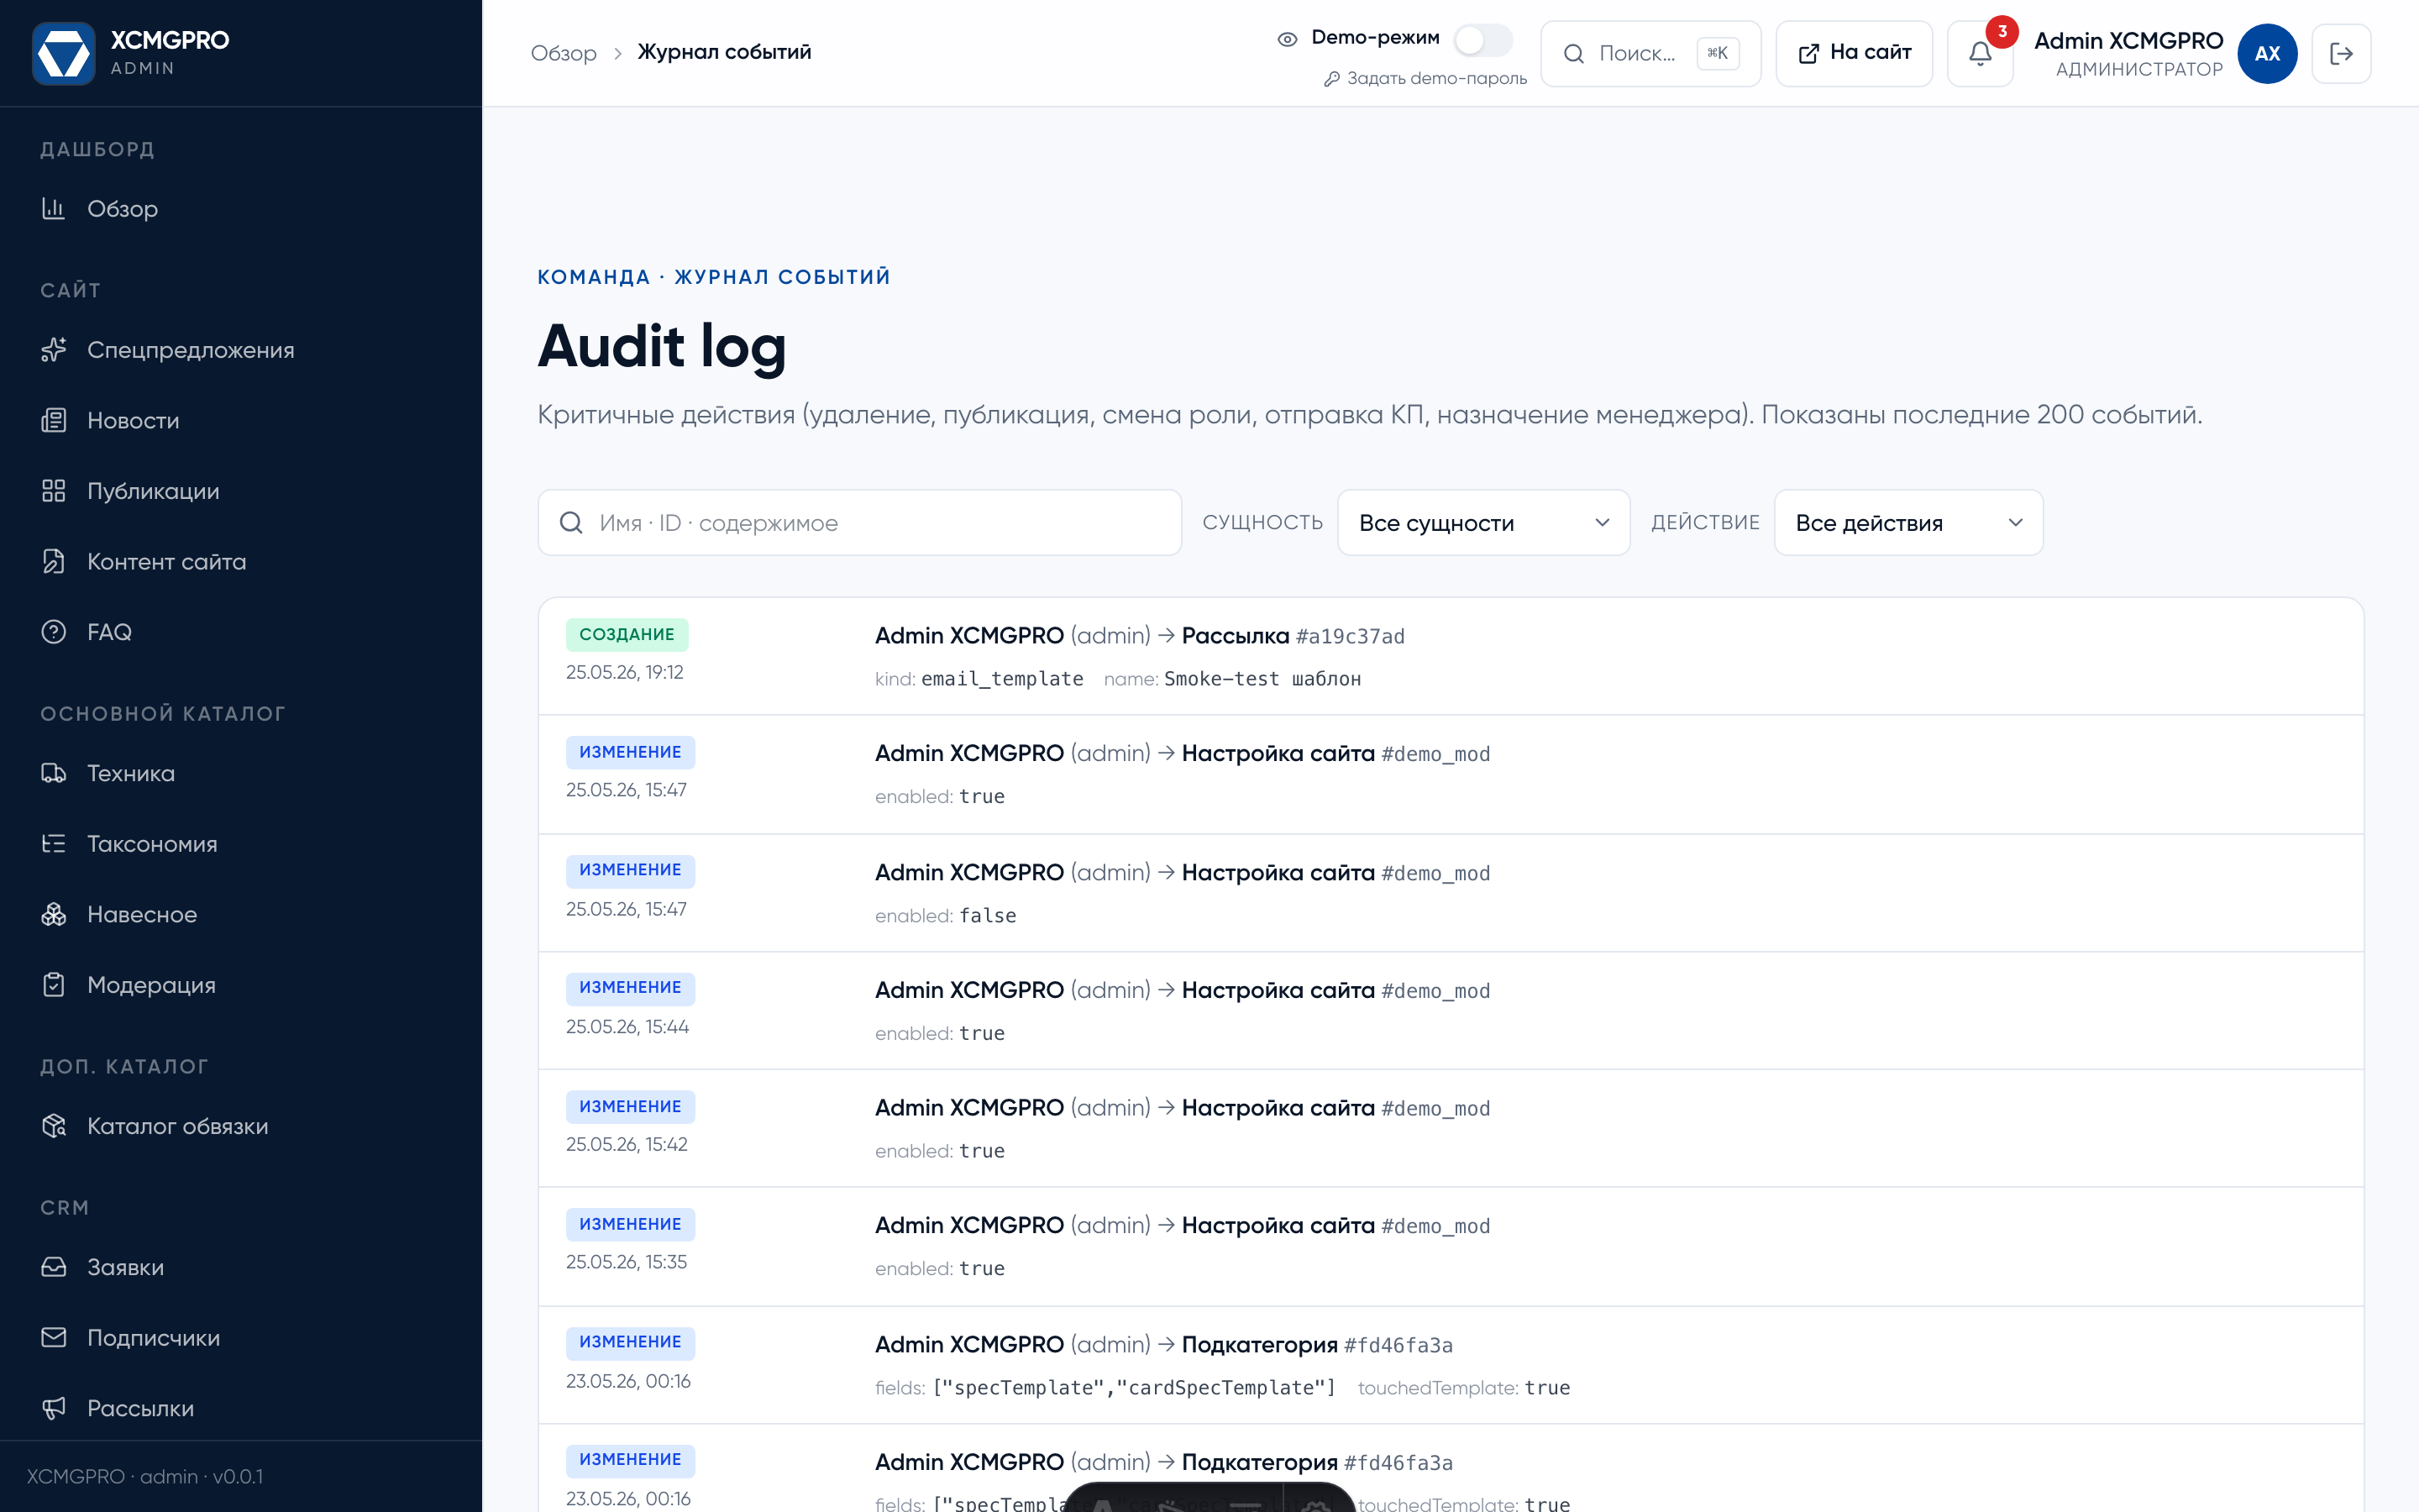The height and width of the screenshot is (1512, 2419).
Task: Click Smoke-test шаблон name value
Action: coord(1262,679)
